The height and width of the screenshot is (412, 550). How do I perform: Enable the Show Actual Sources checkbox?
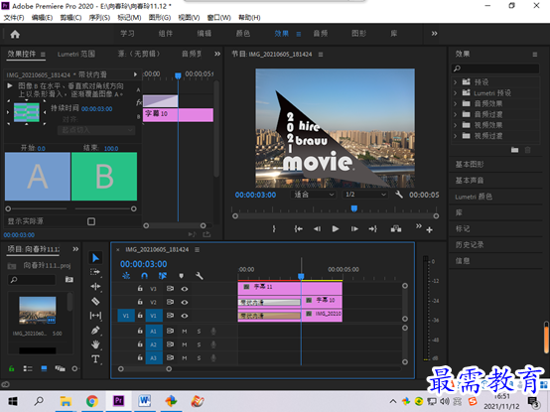[x=91, y=221]
